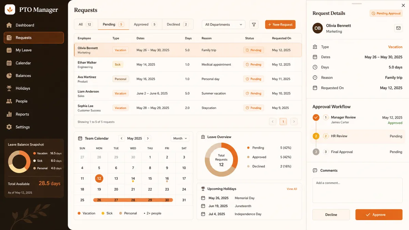Open the All Departments dropdown
Screen dimensions: 409x230
point(224,25)
